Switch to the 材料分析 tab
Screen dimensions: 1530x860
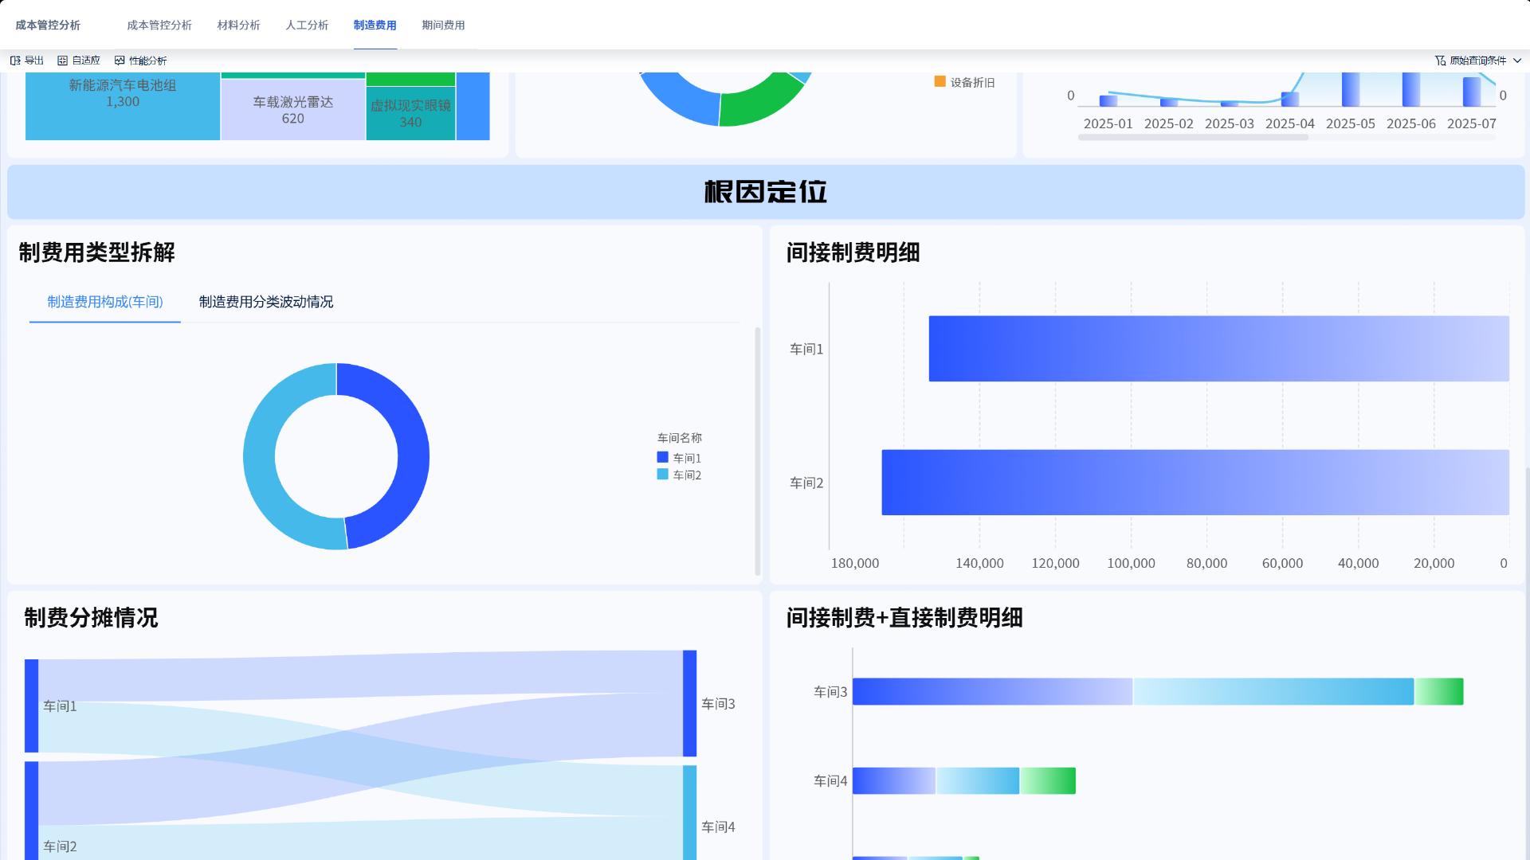point(237,25)
